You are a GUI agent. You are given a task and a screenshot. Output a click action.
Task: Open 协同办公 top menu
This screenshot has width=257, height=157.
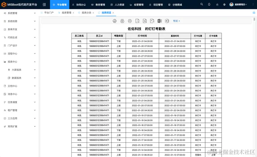pos(79,5)
